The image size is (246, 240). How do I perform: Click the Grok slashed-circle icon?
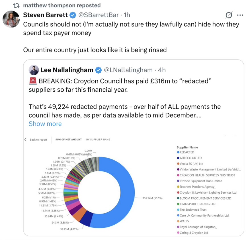[x=228, y=15]
